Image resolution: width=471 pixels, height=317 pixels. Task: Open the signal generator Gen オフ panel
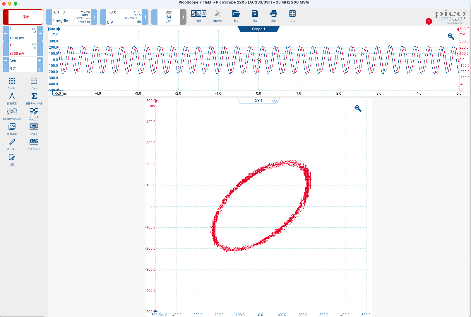[23, 64]
